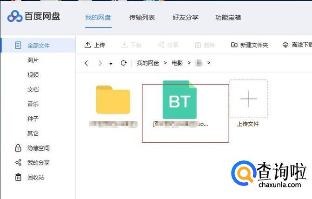Viewport: 312px width, 199px height.
Task: Expand the navigation history dropdown arrow
Action: click(x=111, y=64)
